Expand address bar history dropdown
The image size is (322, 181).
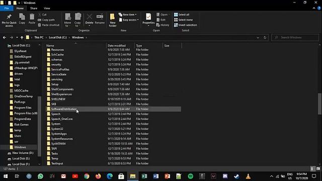[x=258, y=38]
